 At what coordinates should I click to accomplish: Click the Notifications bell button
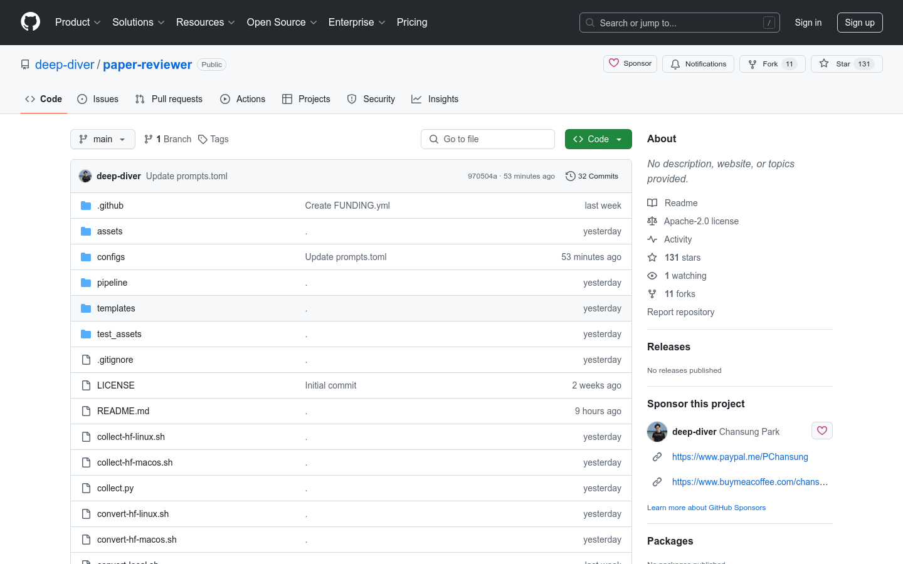(x=698, y=64)
